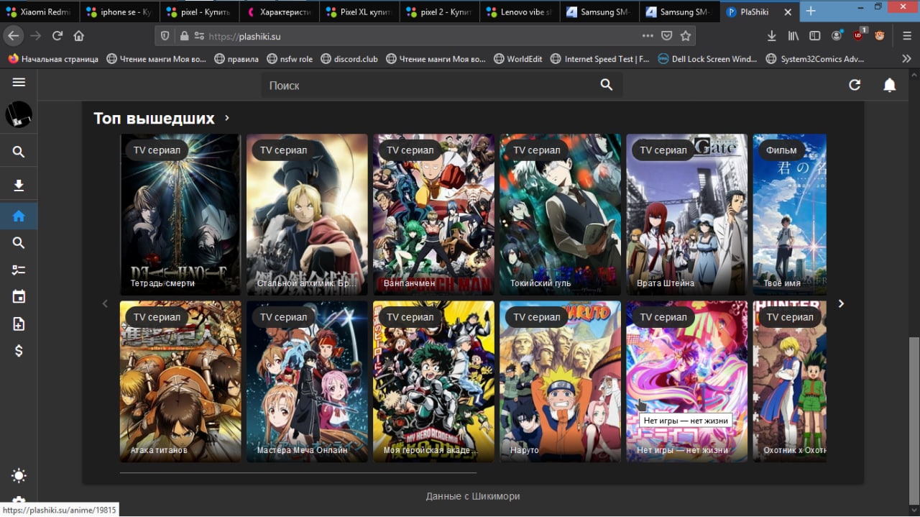Bookmark this page with the star icon
The image size is (920, 517).
coord(686,35)
